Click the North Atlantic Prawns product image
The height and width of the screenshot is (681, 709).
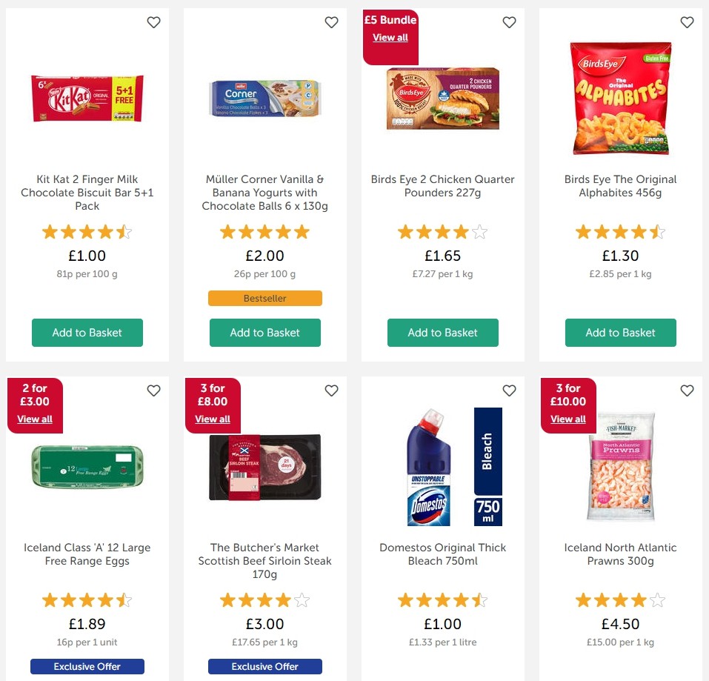coord(620,466)
